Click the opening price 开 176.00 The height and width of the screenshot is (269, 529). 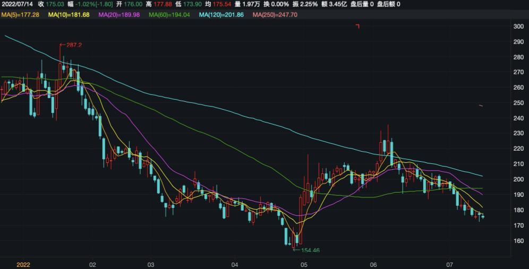tap(129, 4)
